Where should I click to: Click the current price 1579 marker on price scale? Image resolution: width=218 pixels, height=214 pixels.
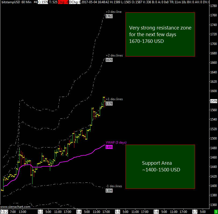213,101
